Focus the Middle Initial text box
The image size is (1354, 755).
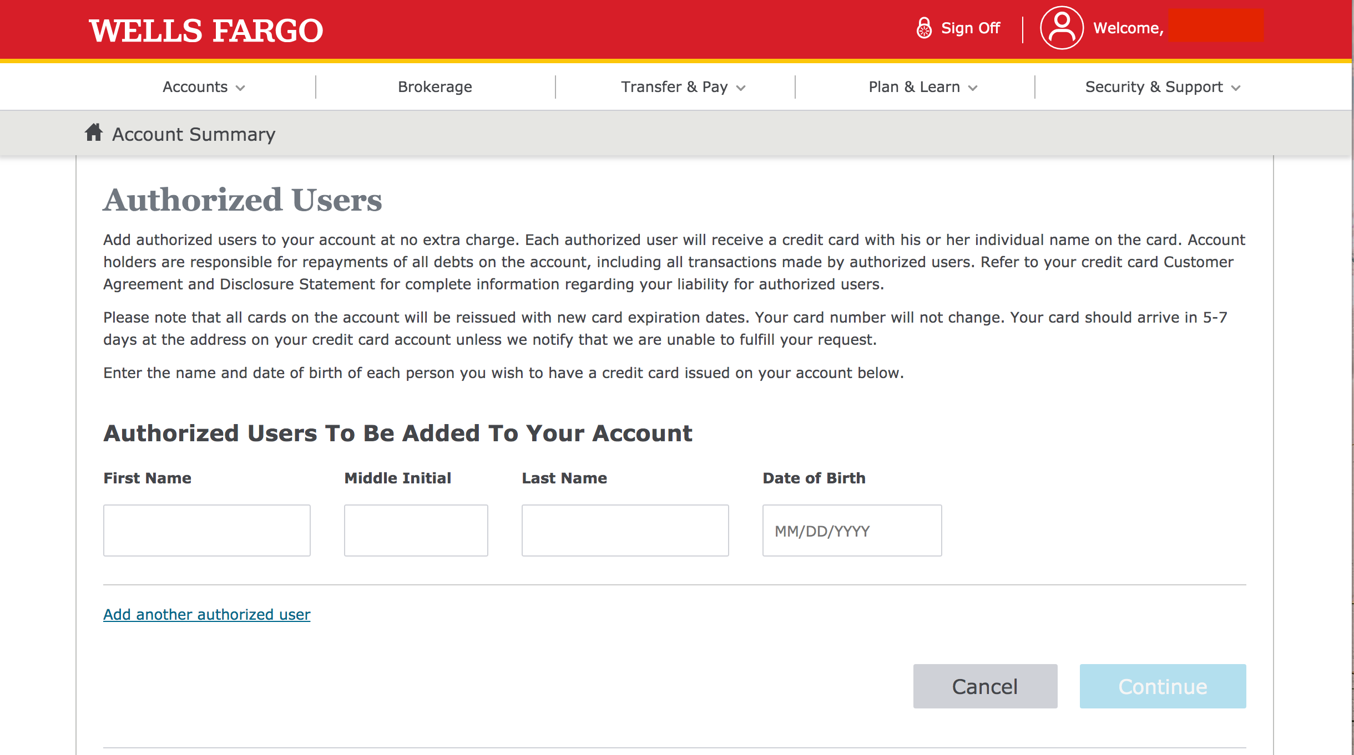point(416,530)
